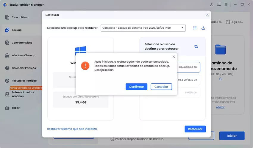Screen dimensions: 253x148
Task: Open the hamburger menu icon
Action: 226,5
